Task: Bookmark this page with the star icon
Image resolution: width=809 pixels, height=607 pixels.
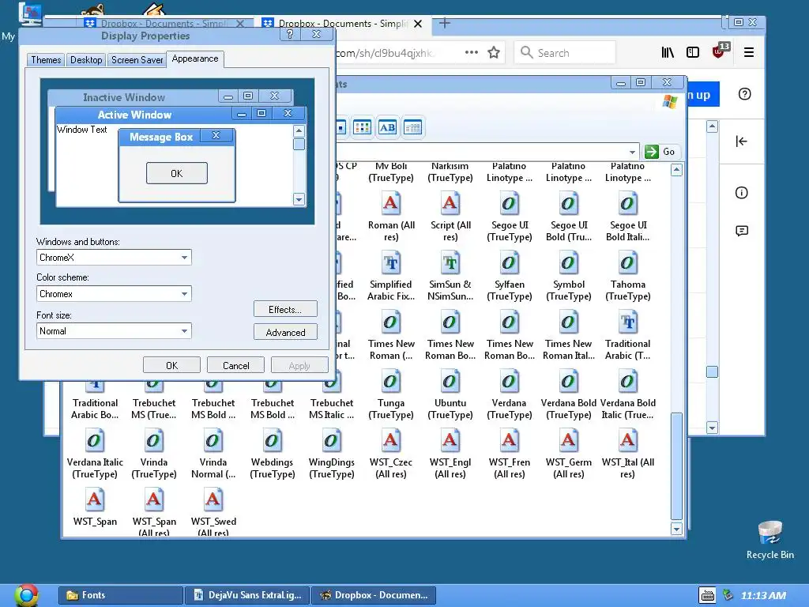Action: [494, 53]
